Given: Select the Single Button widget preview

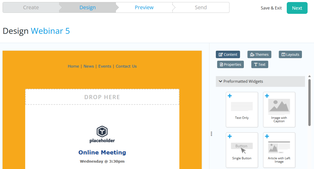Looking at the screenshot, I should coord(242,147).
